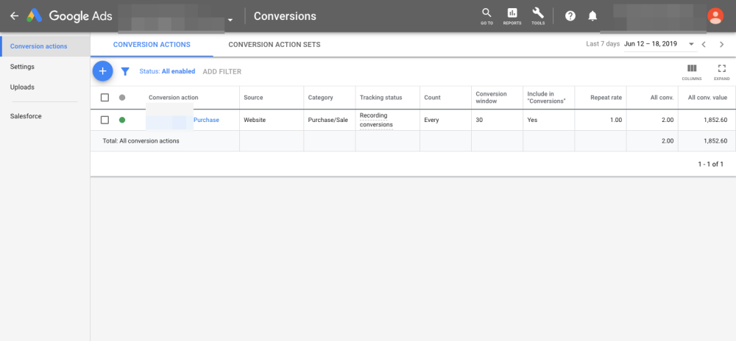Check the select-all header checkbox

point(105,97)
